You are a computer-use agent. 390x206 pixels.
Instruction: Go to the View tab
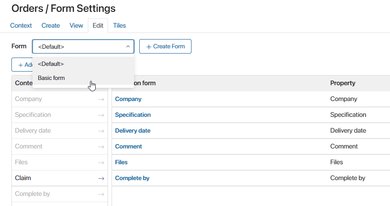click(x=76, y=25)
